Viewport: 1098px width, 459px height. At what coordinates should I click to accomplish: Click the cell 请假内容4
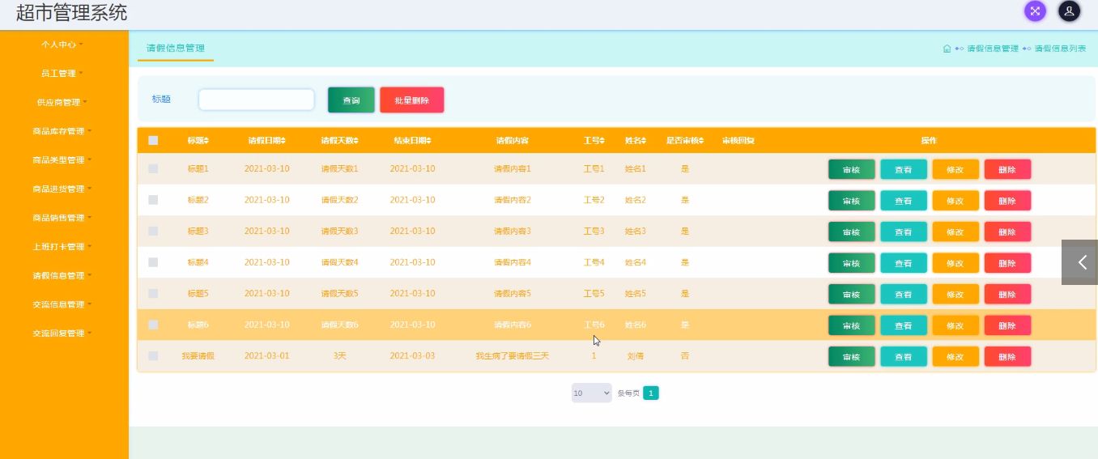click(513, 262)
